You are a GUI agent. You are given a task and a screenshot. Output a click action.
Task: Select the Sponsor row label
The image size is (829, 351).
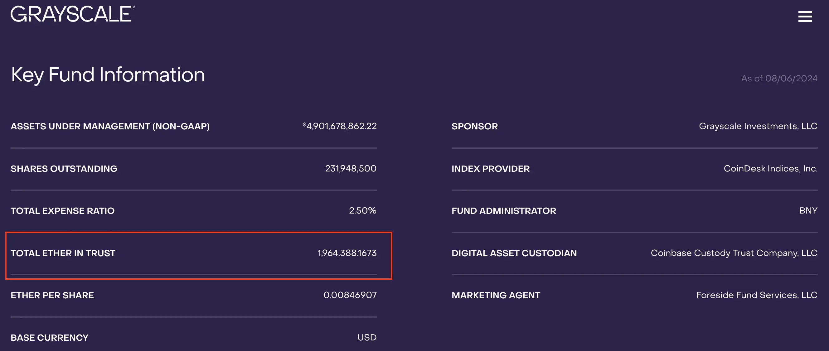click(474, 126)
